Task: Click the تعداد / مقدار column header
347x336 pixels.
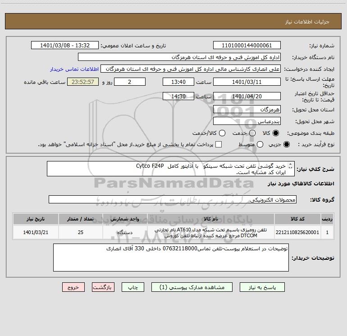Action: tap(81, 219)
